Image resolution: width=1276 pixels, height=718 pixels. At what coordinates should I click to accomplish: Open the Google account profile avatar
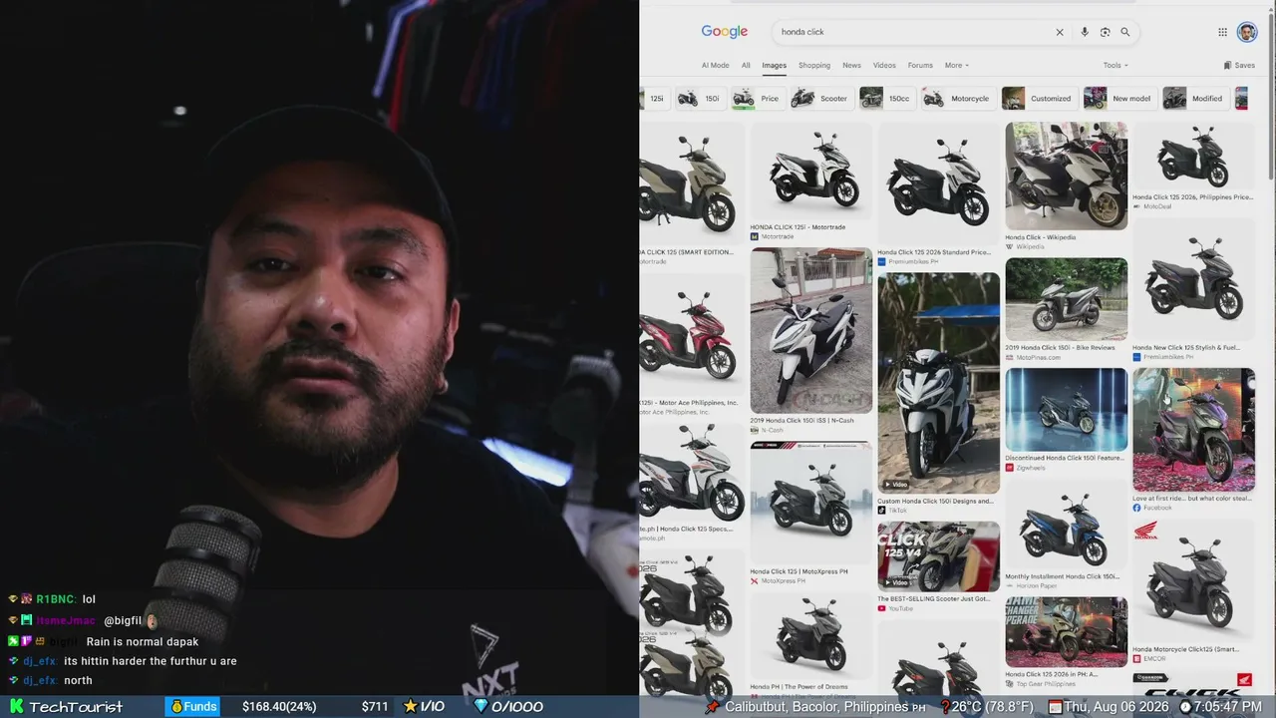[1247, 32]
